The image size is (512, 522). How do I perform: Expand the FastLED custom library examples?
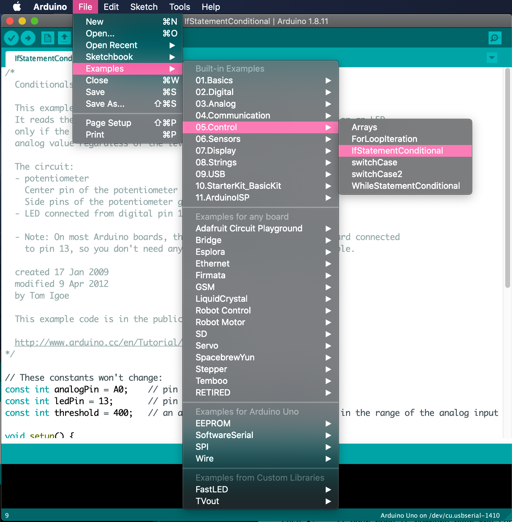pos(261,489)
